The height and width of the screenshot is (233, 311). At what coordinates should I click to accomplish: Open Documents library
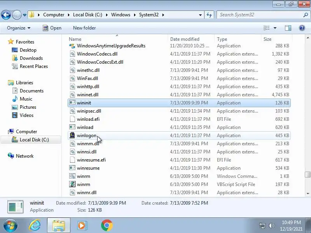click(31, 91)
